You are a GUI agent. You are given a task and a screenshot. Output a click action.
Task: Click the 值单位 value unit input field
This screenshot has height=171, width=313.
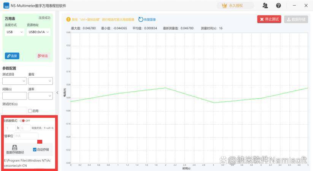tap(26, 136)
